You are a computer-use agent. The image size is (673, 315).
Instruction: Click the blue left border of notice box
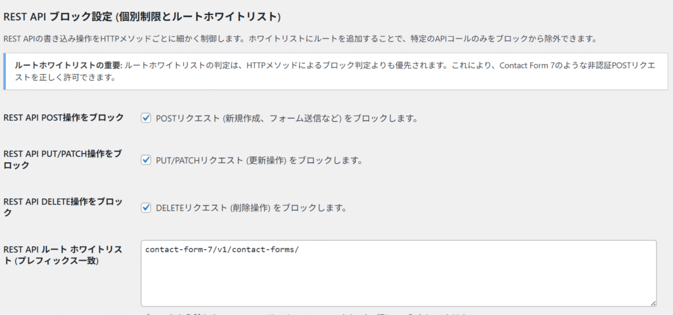[x=5, y=71]
